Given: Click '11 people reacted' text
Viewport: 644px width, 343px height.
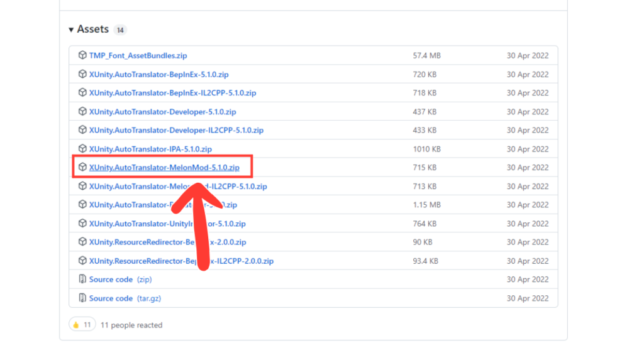Looking at the screenshot, I should pos(131,325).
